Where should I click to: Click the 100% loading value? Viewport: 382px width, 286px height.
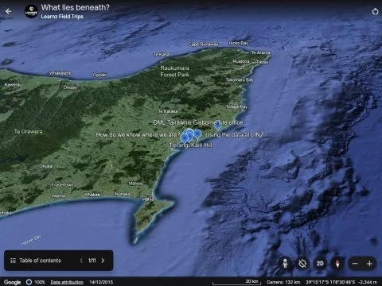point(40,282)
